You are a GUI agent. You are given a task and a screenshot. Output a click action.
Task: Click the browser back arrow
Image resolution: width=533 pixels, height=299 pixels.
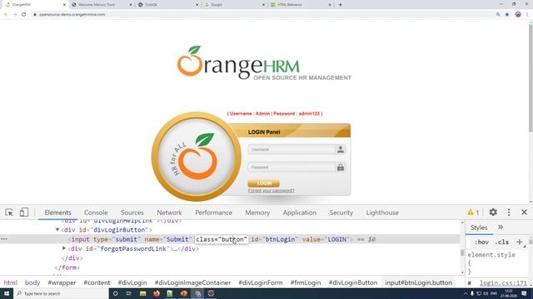6,15
